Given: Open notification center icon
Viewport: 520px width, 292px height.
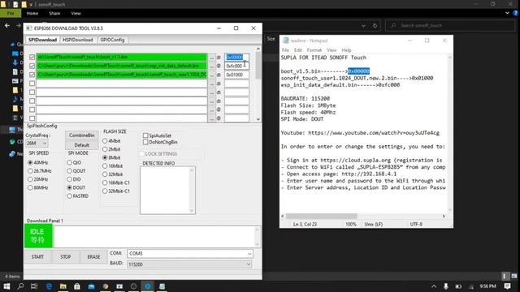Looking at the screenshot, I should click(507, 286).
